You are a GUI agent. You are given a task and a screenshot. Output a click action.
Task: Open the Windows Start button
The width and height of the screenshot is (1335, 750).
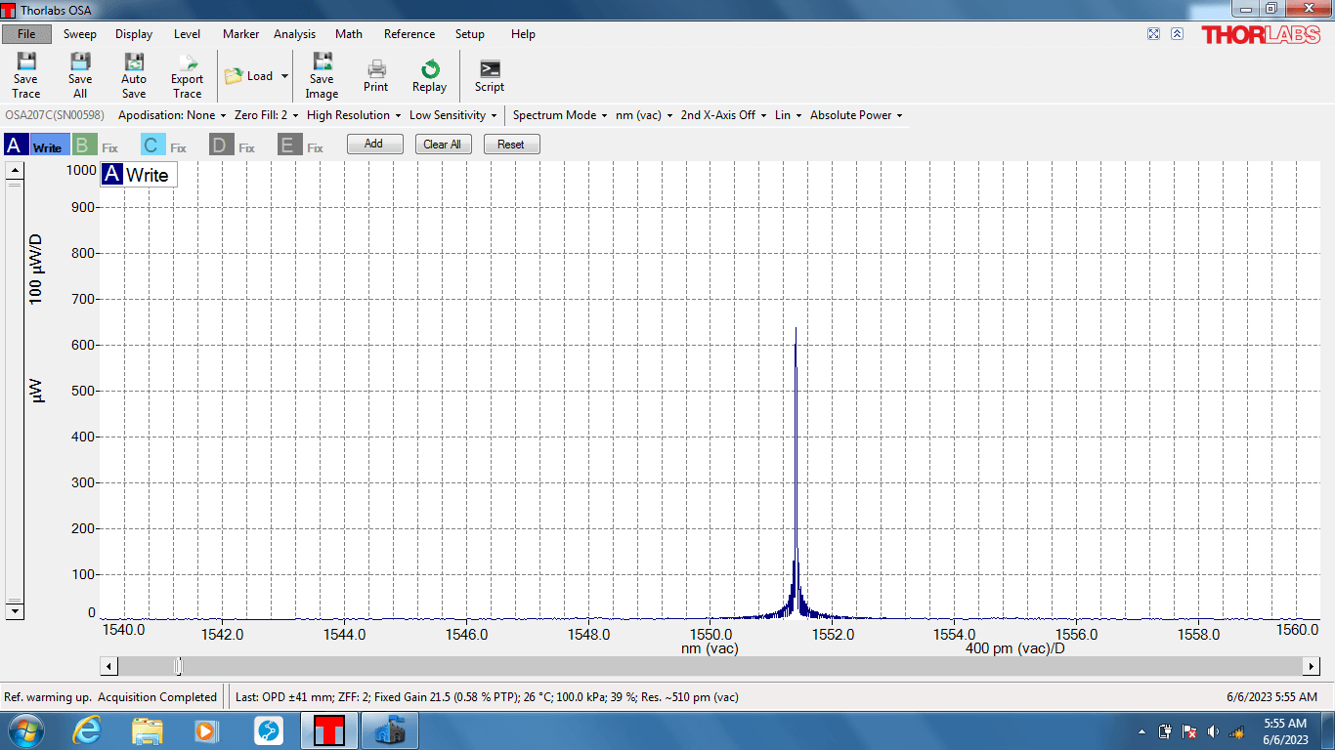(x=24, y=730)
